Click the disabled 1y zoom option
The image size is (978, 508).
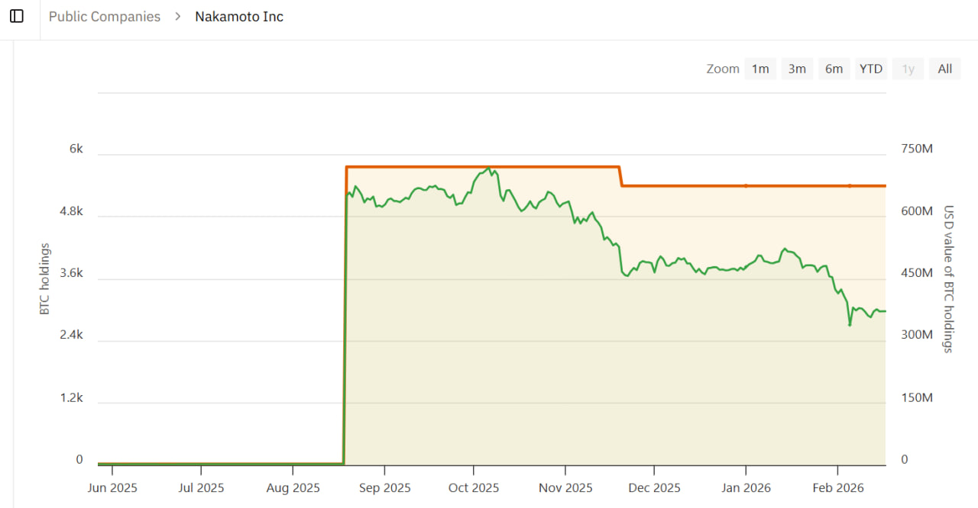click(x=908, y=69)
